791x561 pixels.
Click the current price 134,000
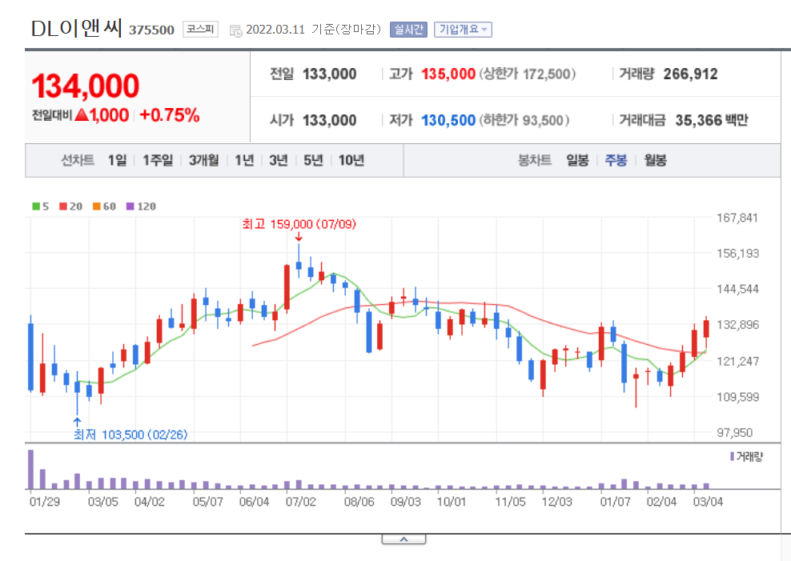click(85, 86)
